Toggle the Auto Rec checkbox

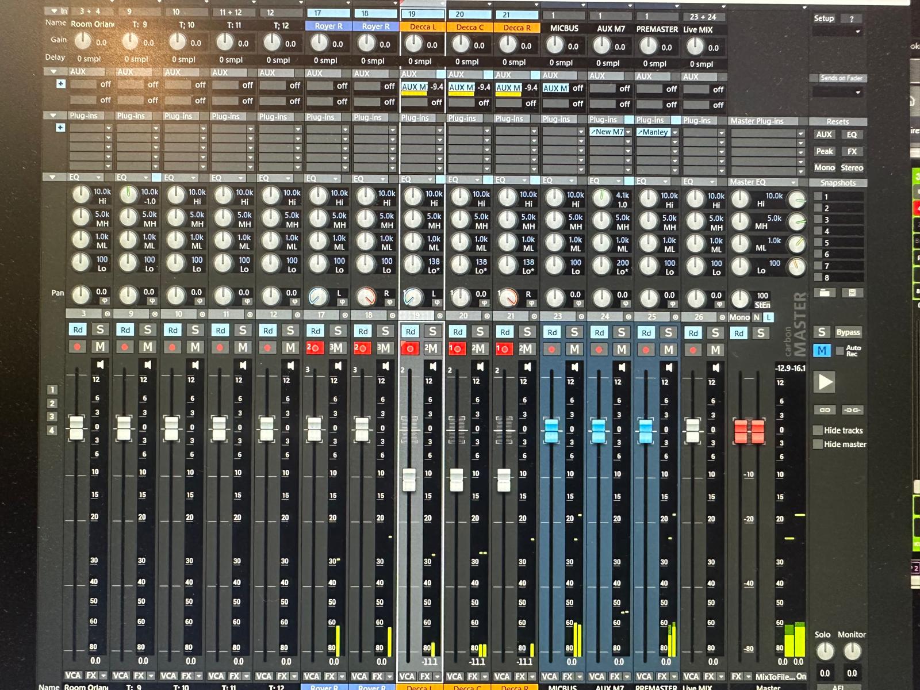click(840, 350)
